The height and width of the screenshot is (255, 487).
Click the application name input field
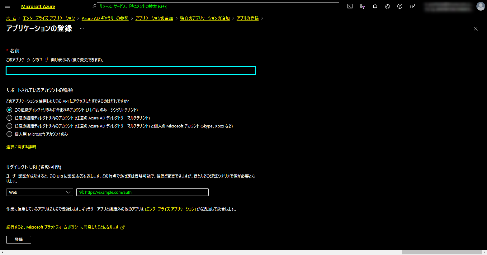click(x=131, y=71)
